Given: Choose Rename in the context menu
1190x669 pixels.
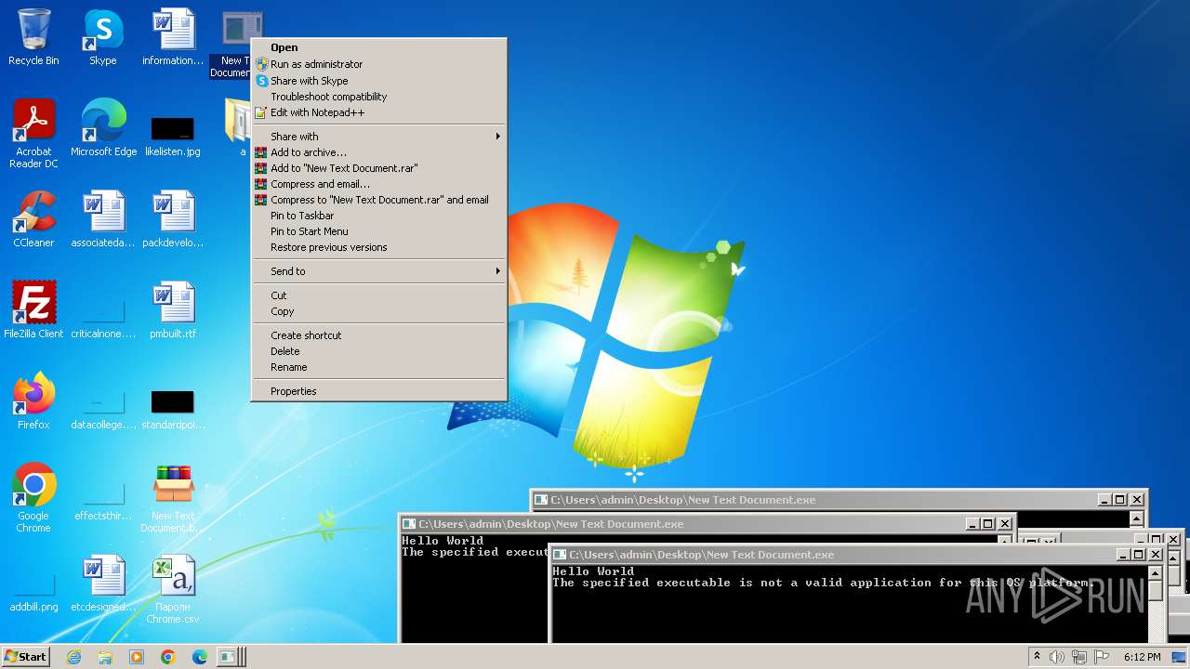Looking at the screenshot, I should point(379,367).
